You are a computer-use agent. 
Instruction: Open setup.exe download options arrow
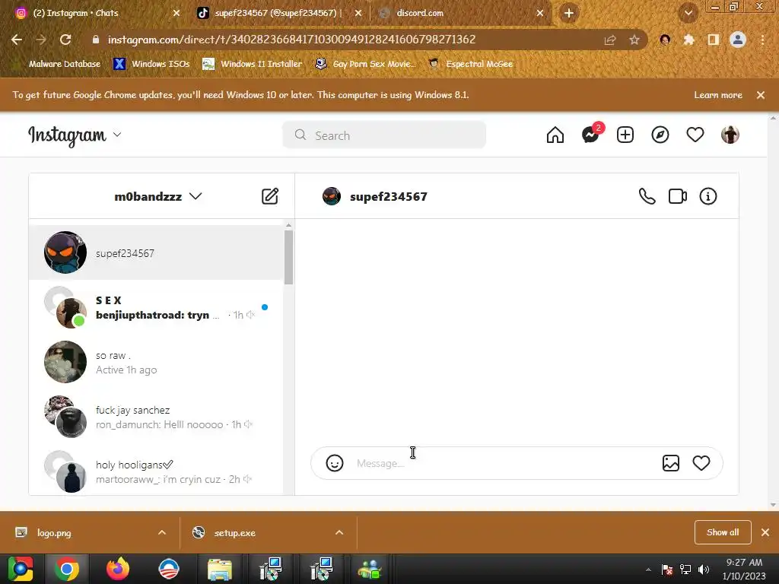pyautogui.click(x=339, y=532)
